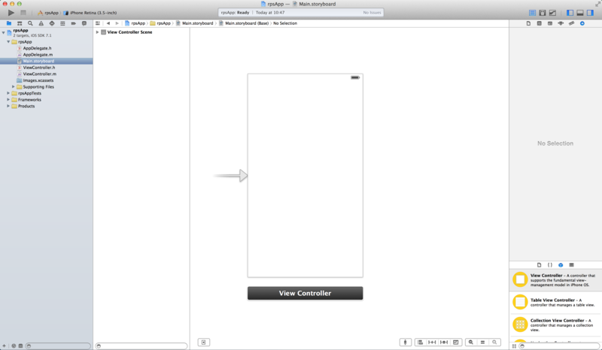This screenshot has height=350, width=602.
Task: Collapse the rpsApp project root
Action: 4,32
